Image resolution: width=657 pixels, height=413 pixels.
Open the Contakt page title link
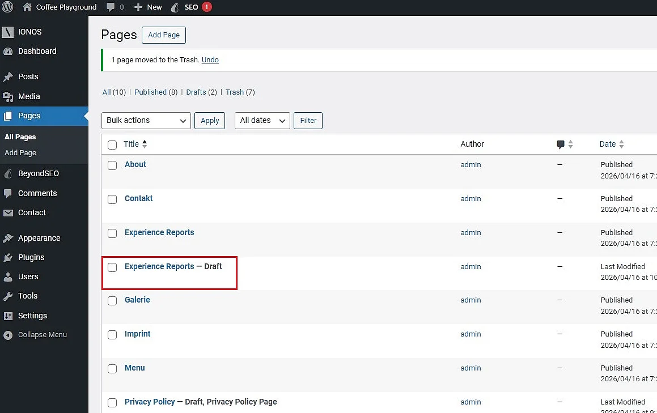(139, 198)
